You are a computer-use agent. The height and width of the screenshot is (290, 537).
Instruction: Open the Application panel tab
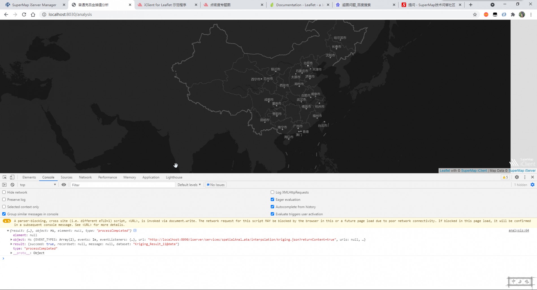[x=151, y=177]
